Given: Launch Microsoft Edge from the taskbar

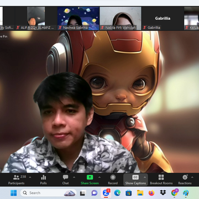Looking at the screenshot, I should (117, 193).
